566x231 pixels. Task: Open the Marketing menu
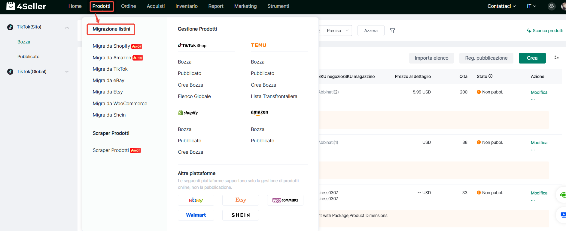click(x=245, y=6)
